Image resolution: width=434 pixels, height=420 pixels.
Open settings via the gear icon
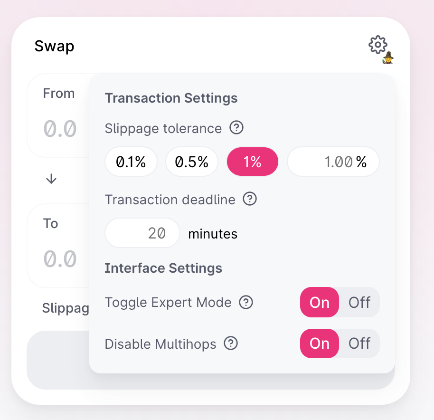(x=378, y=45)
